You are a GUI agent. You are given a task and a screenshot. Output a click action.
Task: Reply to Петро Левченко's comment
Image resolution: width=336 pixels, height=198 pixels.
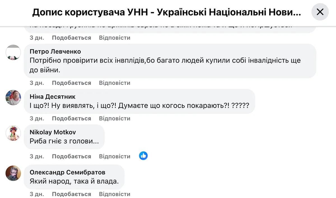(115, 83)
